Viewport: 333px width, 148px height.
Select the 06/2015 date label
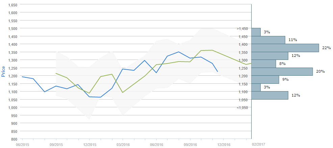pyautogui.click(x=22, y=144)
